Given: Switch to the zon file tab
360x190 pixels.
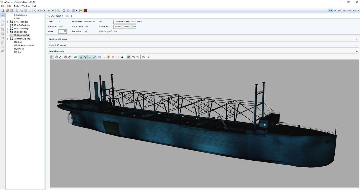Looking at the screenshot, I should coord(339,11).
